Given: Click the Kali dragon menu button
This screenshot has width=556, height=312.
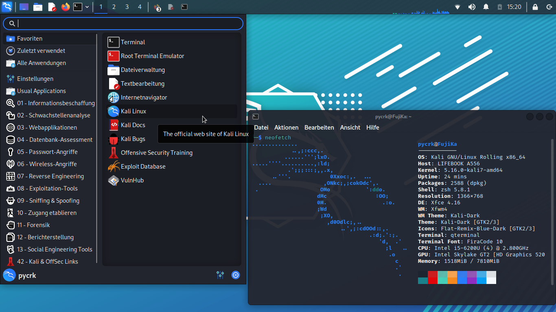Looking at the screenshot, I should coord(7,7).
